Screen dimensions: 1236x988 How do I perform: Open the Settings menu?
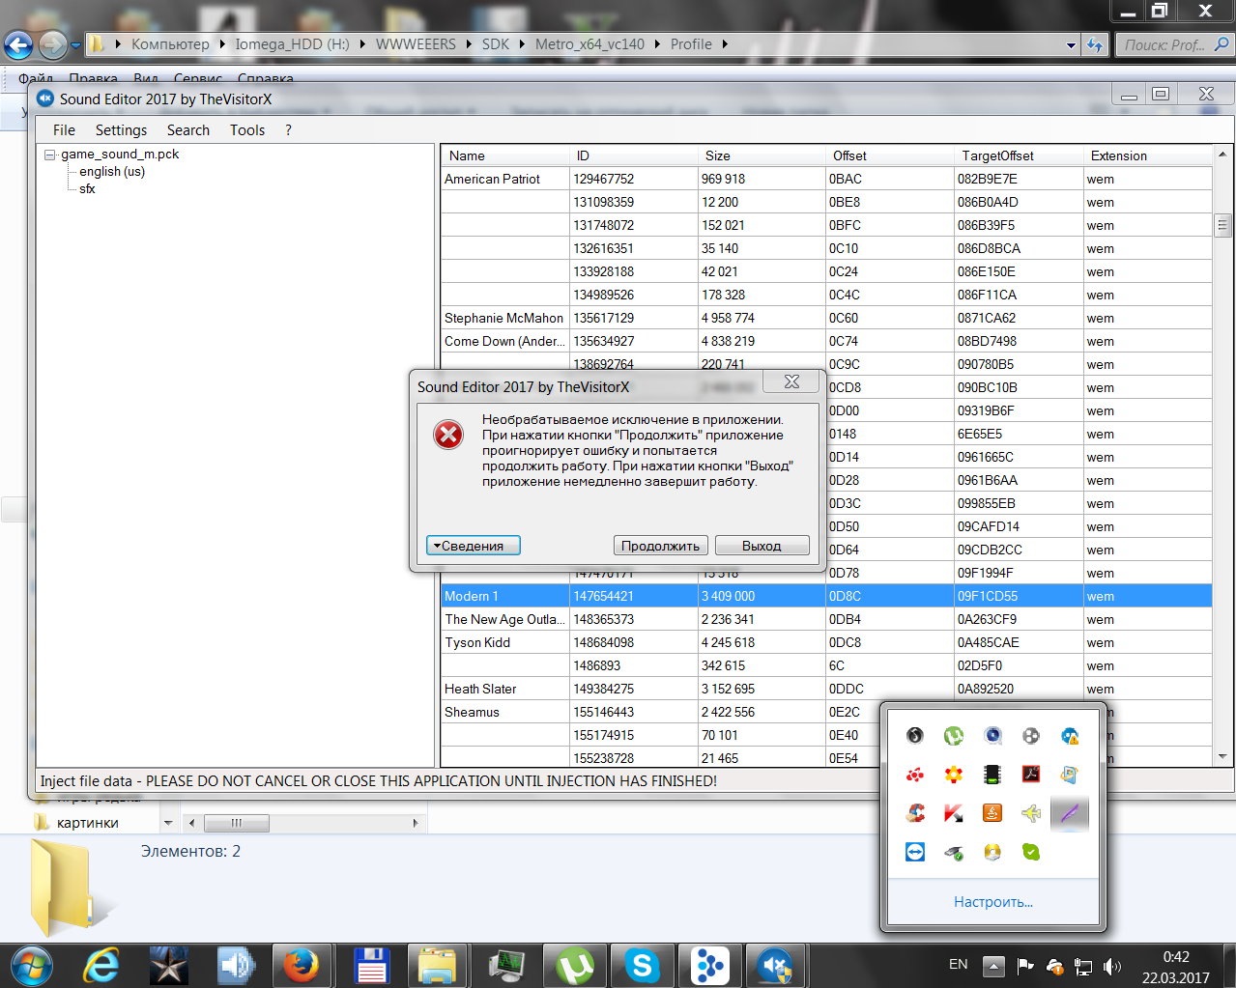[x=121, y=130]
